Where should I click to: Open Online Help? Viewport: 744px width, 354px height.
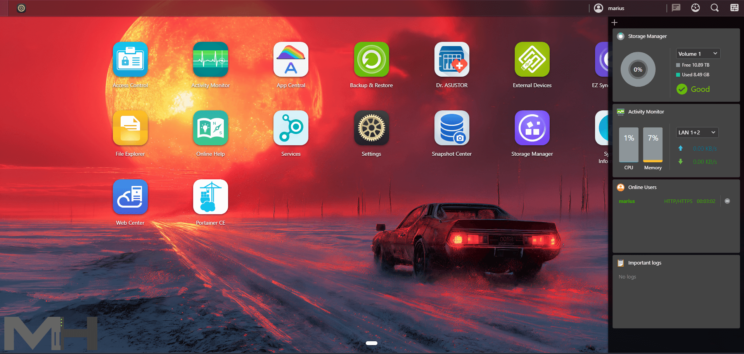coord(211,128)
